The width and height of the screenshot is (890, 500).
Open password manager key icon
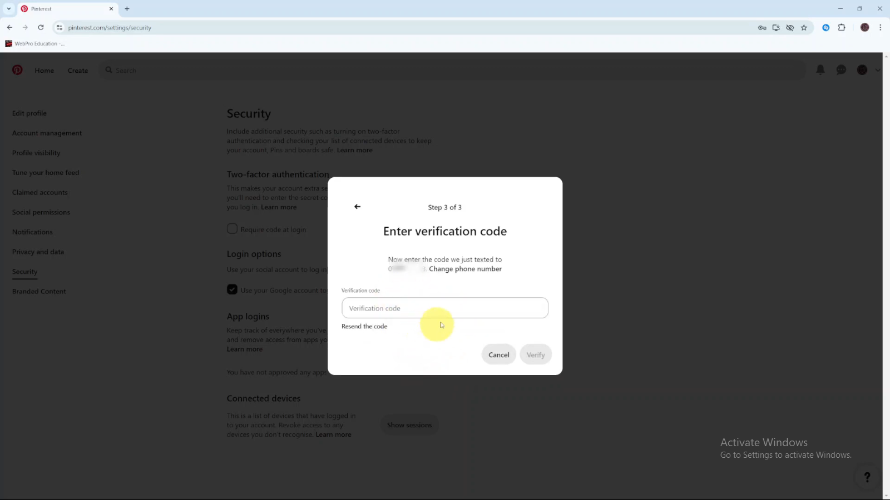[x=762, y=28]
